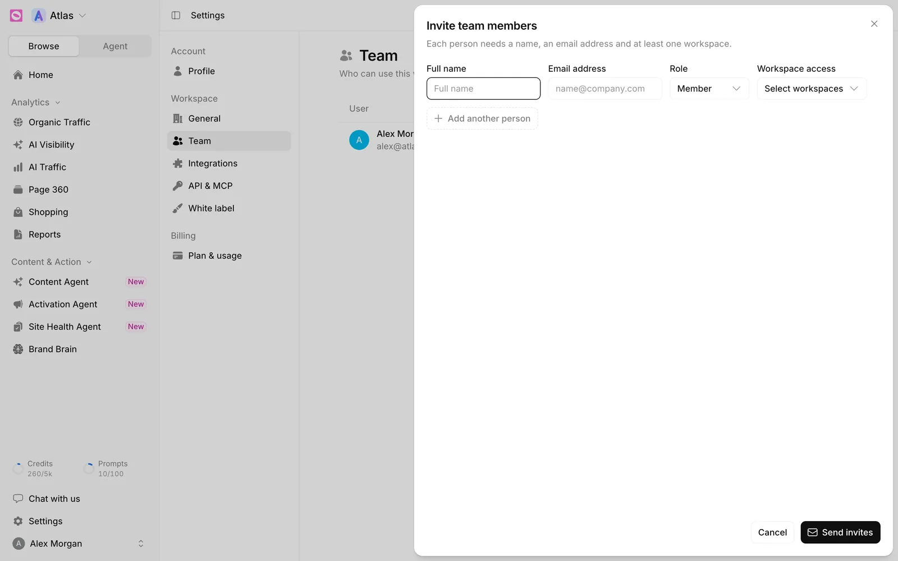View Credits usage indicator
Viewport: 898px width, 561px height.
pos(34,468)
